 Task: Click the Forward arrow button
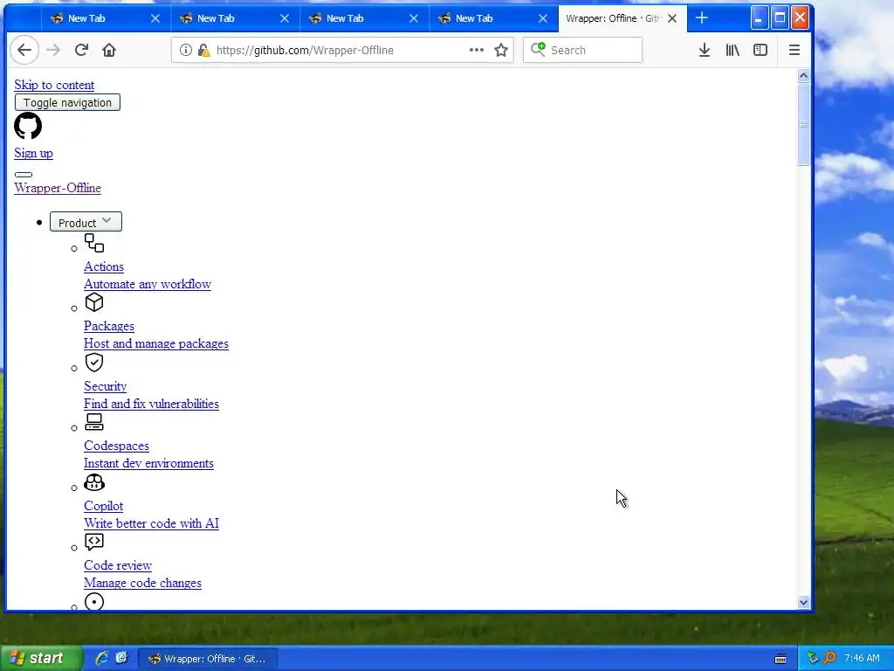(x=53, y=50)
